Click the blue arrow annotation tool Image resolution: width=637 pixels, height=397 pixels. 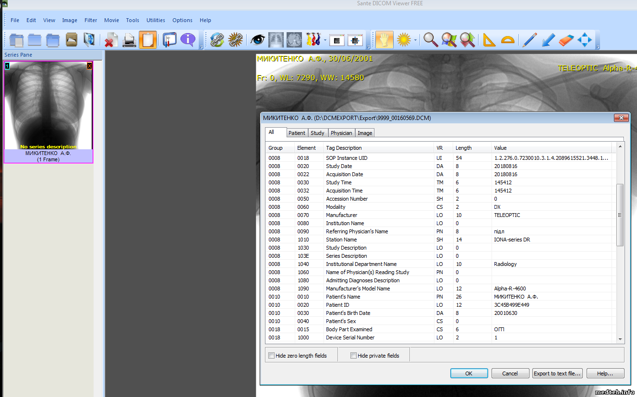(548, 40)
